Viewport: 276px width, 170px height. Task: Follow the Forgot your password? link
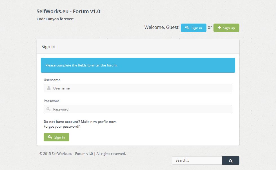click(x=62, y=127)
